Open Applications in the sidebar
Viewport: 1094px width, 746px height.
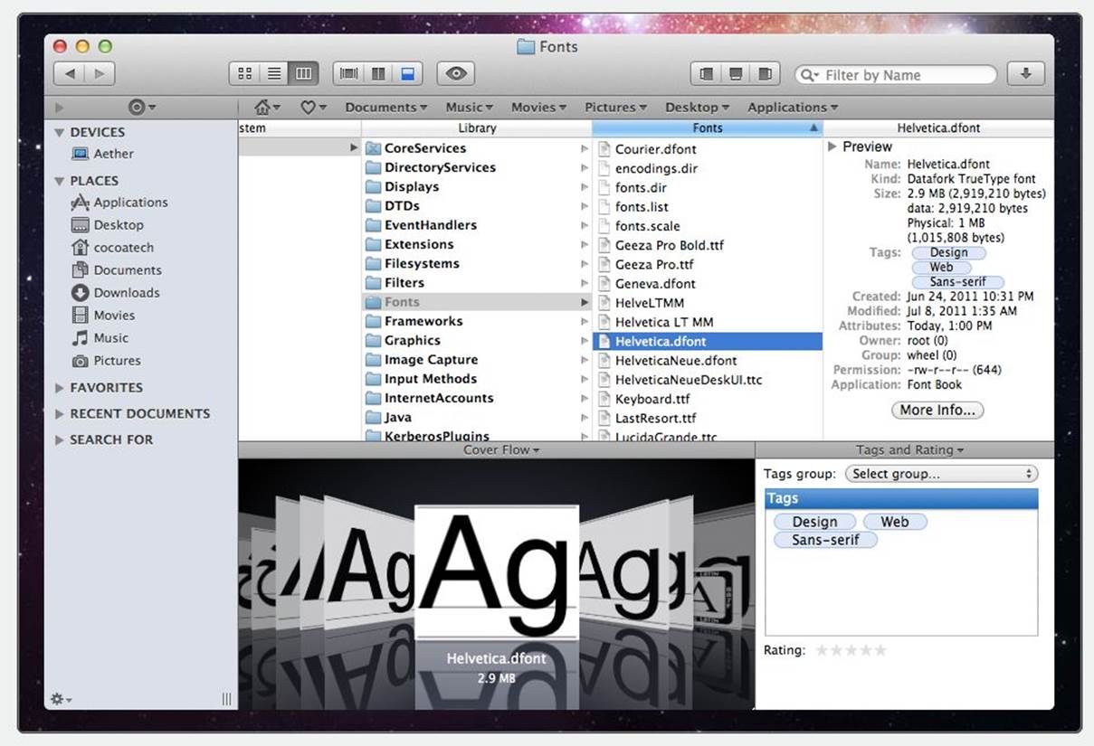tap(119, 203)
